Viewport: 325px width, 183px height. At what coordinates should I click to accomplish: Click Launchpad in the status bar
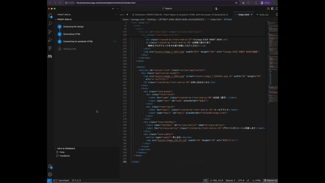(62, 180)
